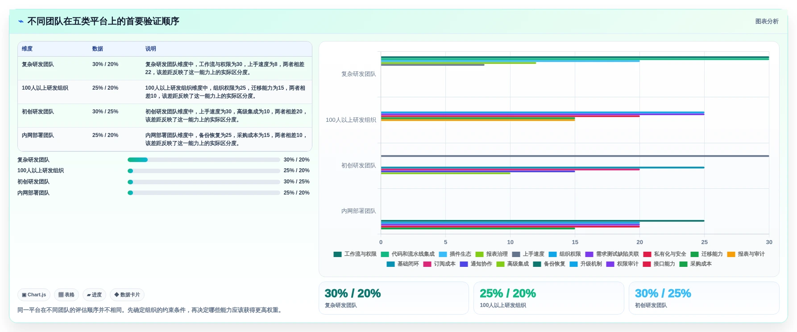Click the 100人以上研发组织 chart axis label
Image resolution: width=797 pixels, height=332 pixels.
coord(351,120)
